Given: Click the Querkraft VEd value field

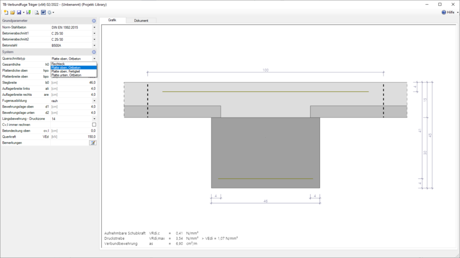Looking at the screenshot, I should 74,137.
